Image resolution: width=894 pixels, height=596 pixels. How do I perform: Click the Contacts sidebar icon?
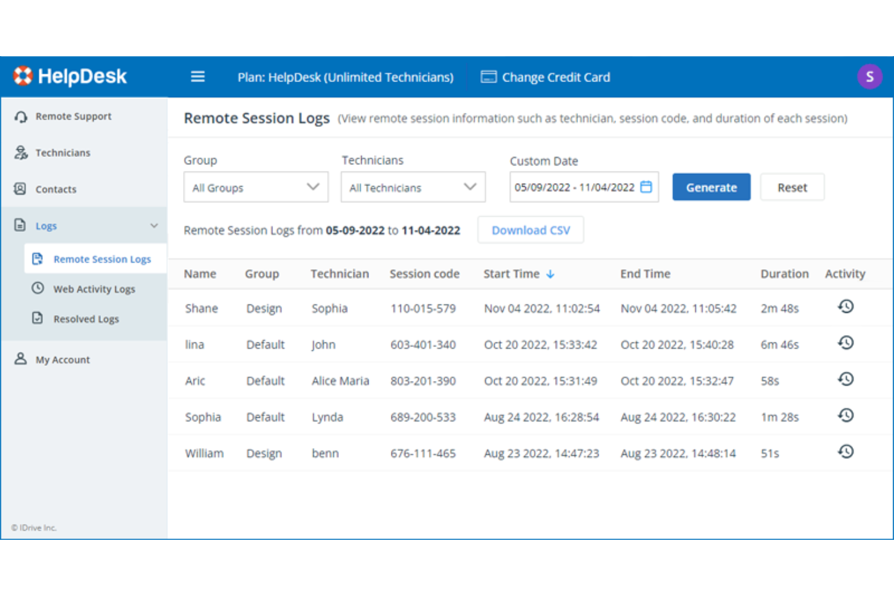click(20, 189)
